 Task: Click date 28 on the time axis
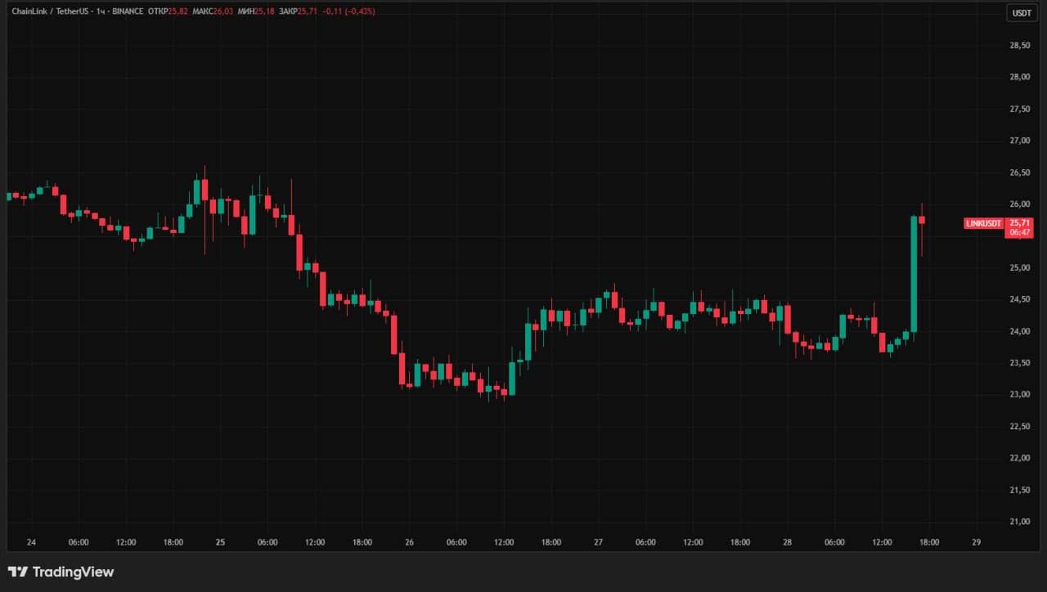[787, 542]
